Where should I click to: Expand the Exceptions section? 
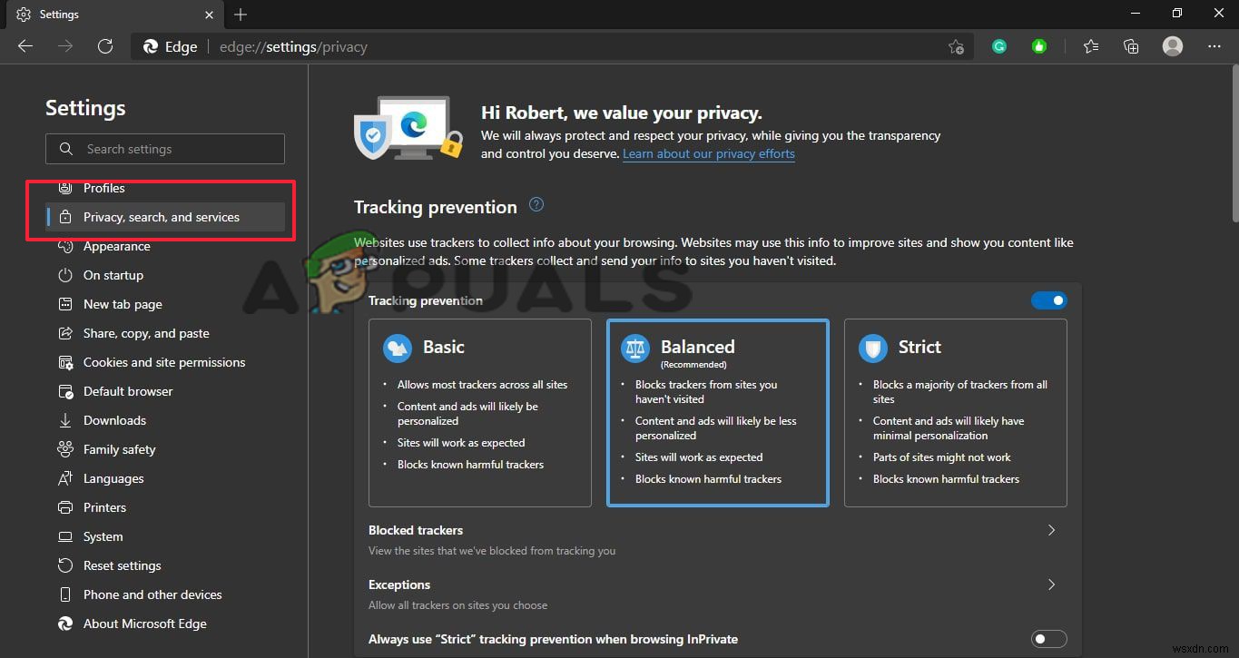point(1051,584)
